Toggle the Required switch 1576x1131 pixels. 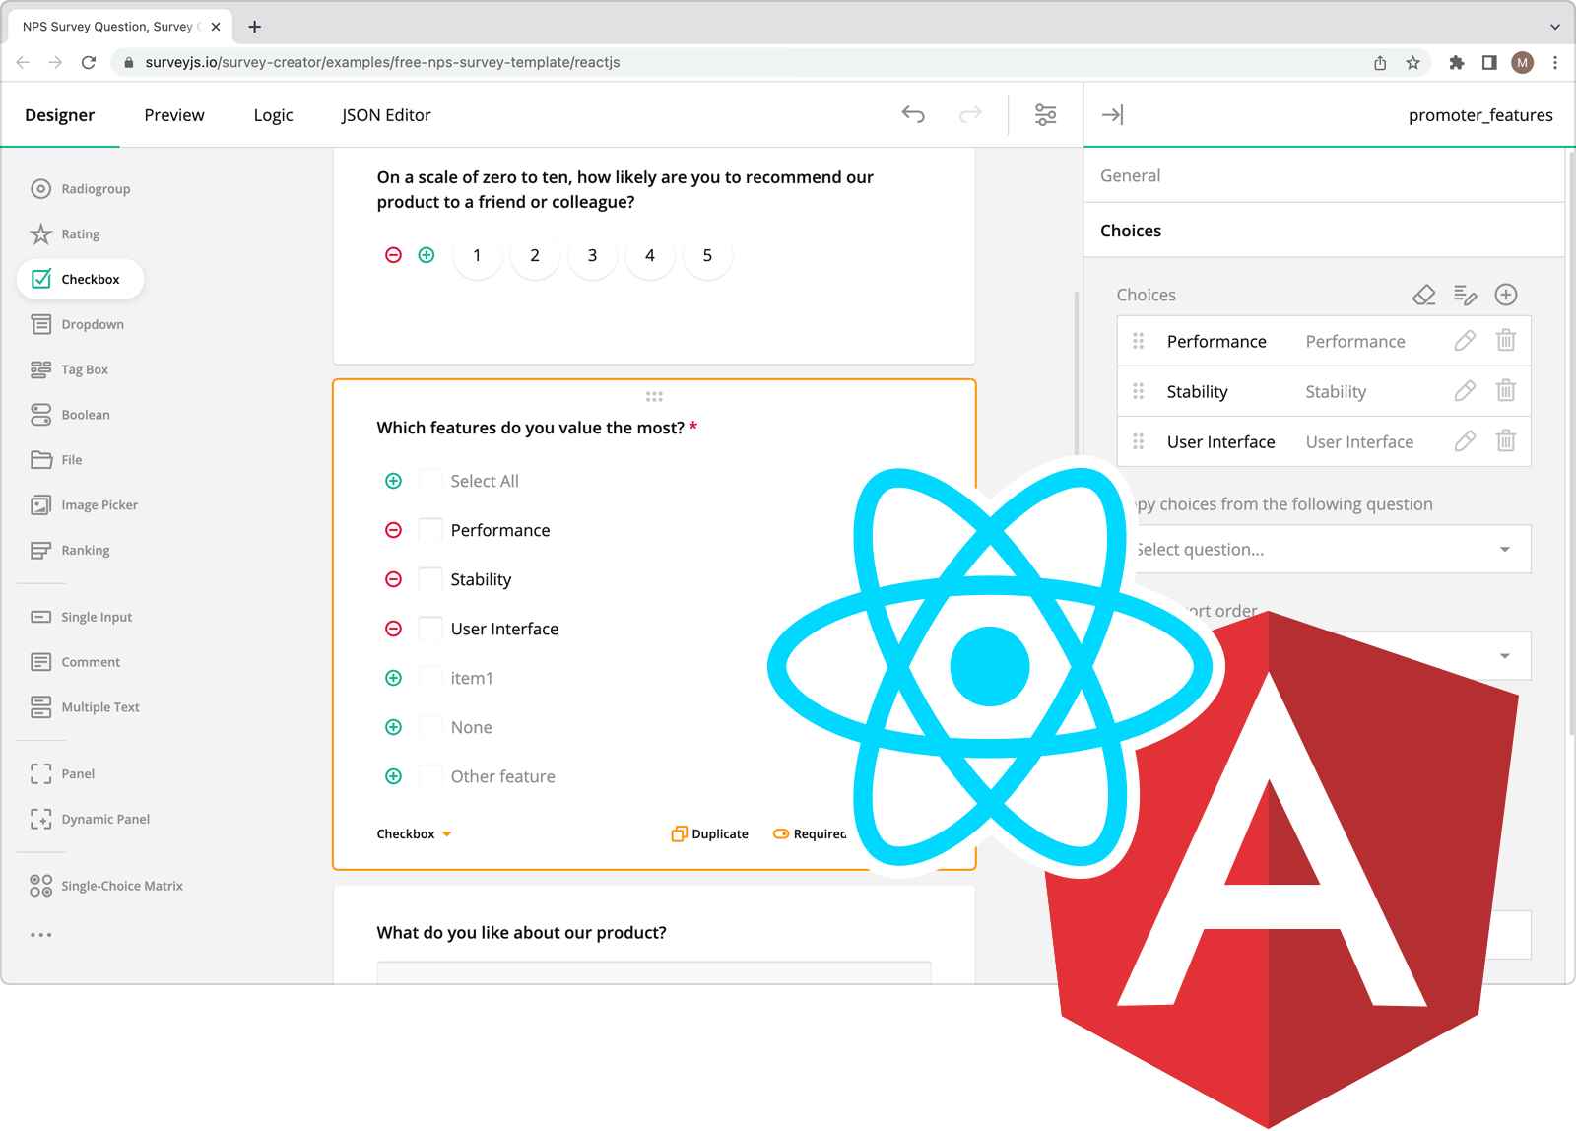(x=810, y=834)
